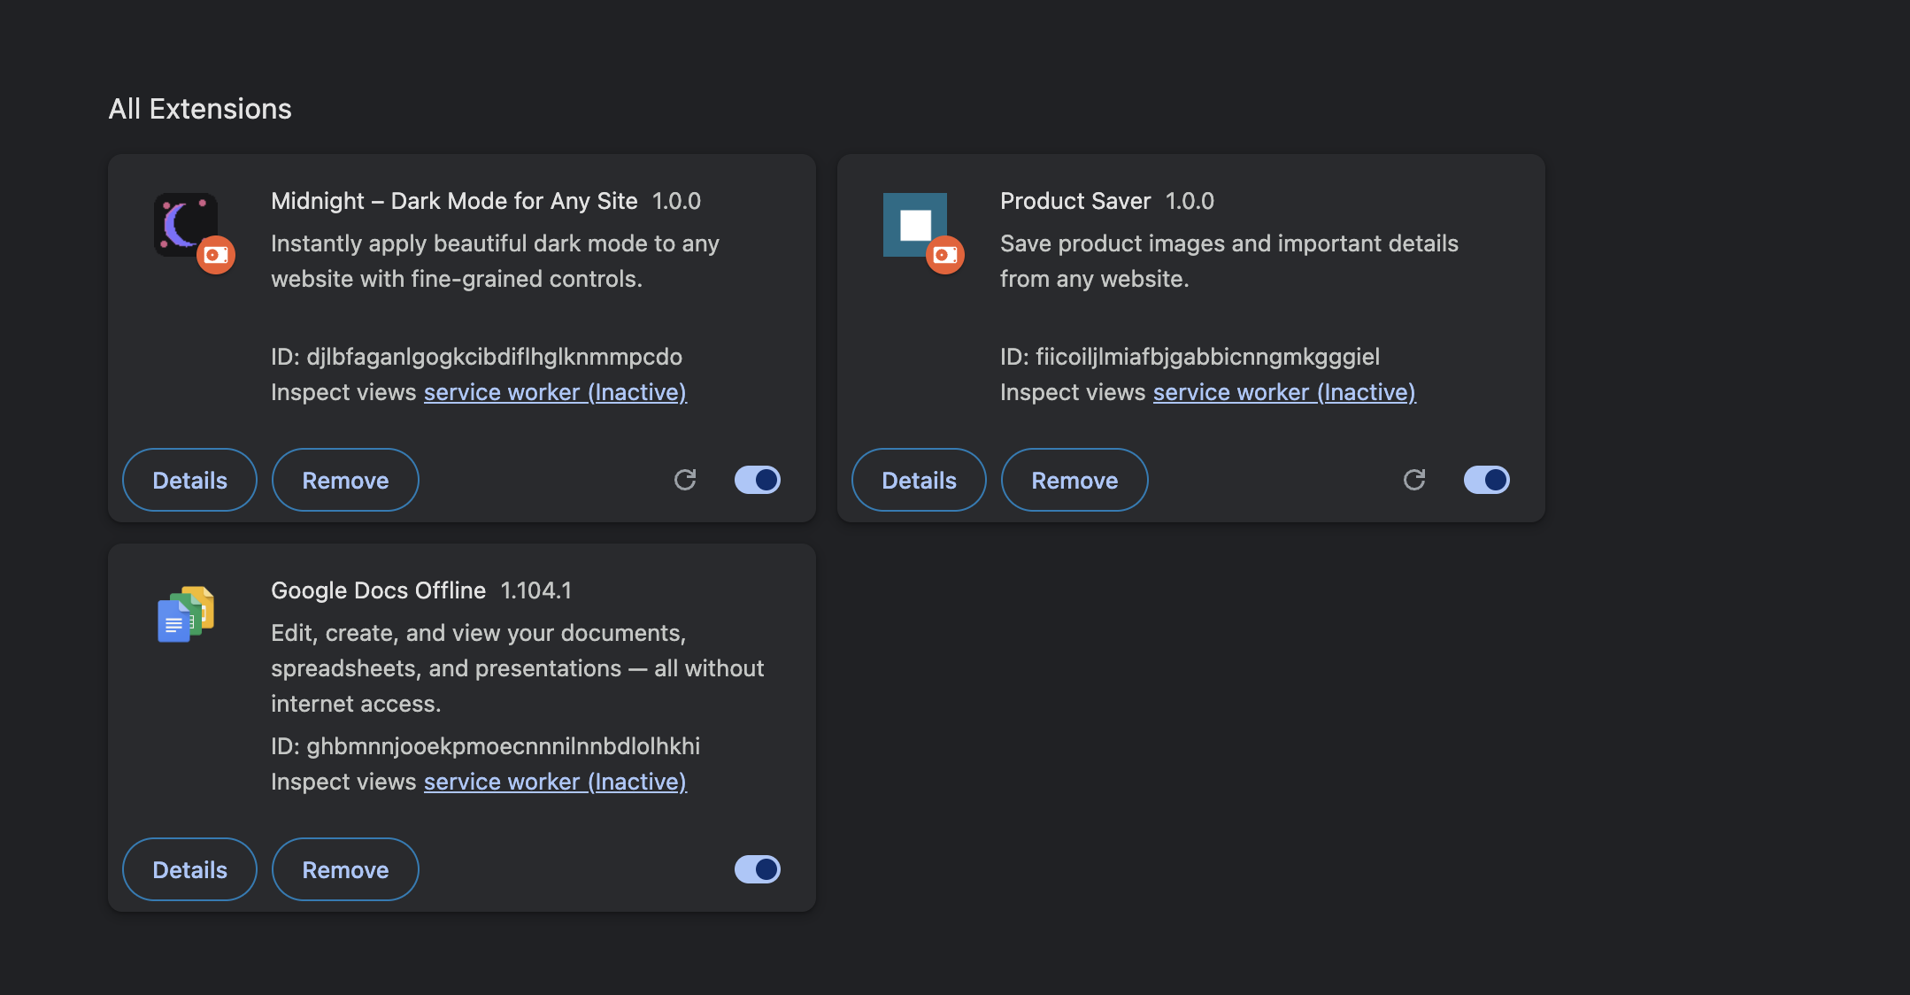Screen dimensions: 1910x995
Task: Click the Google Docs Offline extension icon
Action: coord(186,614)
